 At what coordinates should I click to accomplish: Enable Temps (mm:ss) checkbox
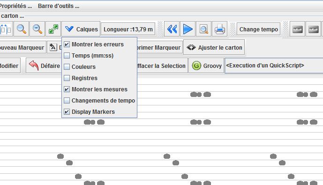pos(67,56)
